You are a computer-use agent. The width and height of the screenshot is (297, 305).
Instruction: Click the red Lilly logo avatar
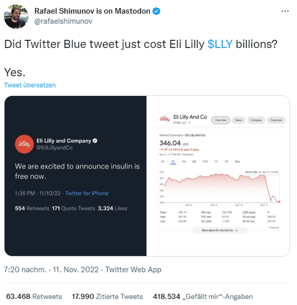coord(24,144)
